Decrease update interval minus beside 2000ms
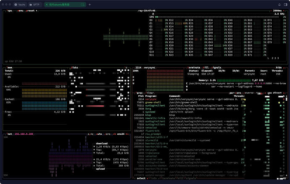The width and height of the screenshot is (290, 184). coord(271,11)
